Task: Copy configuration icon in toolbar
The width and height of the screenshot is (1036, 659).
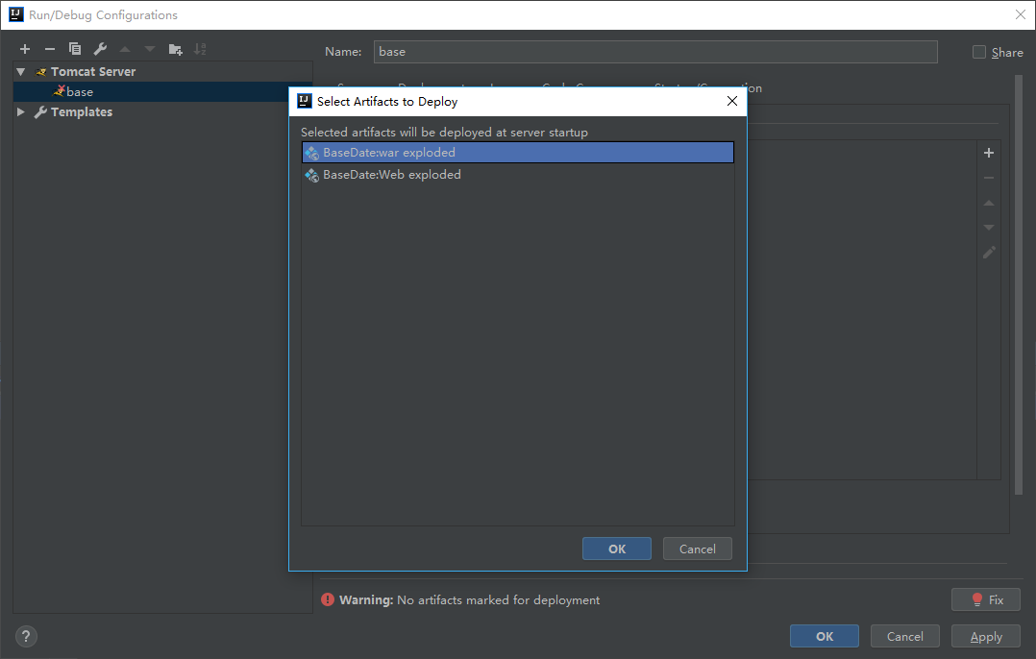Action: (x=75, y=49)
